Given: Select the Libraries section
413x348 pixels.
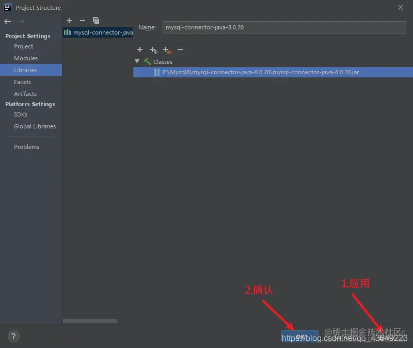Looking at the screenshot, I should (x=31, y=70).
